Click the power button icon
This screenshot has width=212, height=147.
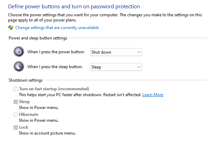[18, 52]
